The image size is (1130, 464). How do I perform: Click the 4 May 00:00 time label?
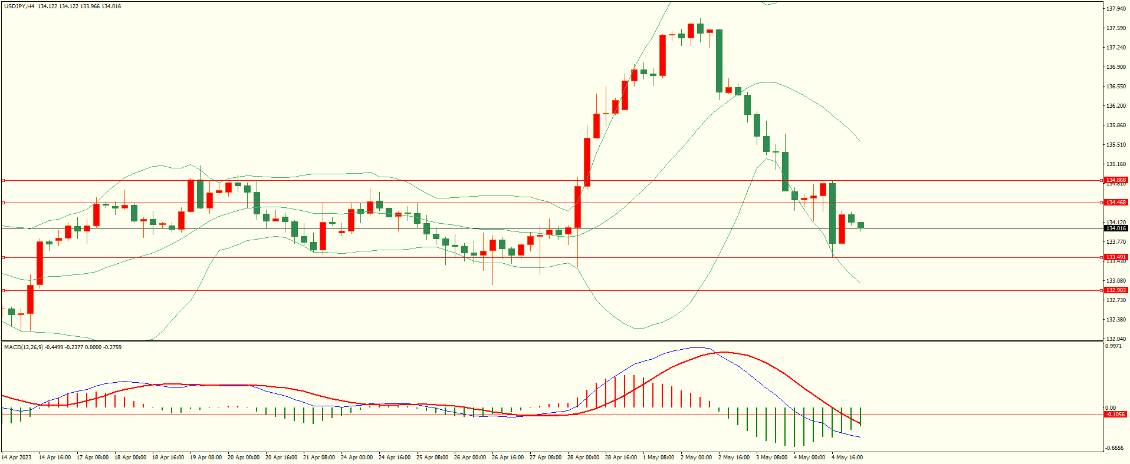point(810,458)
